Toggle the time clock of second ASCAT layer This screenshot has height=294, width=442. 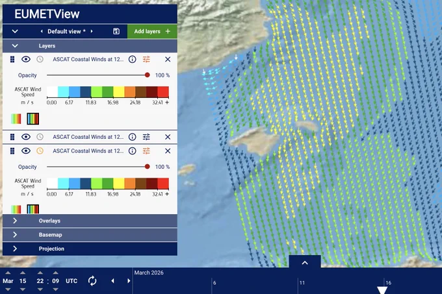(40, 137)
